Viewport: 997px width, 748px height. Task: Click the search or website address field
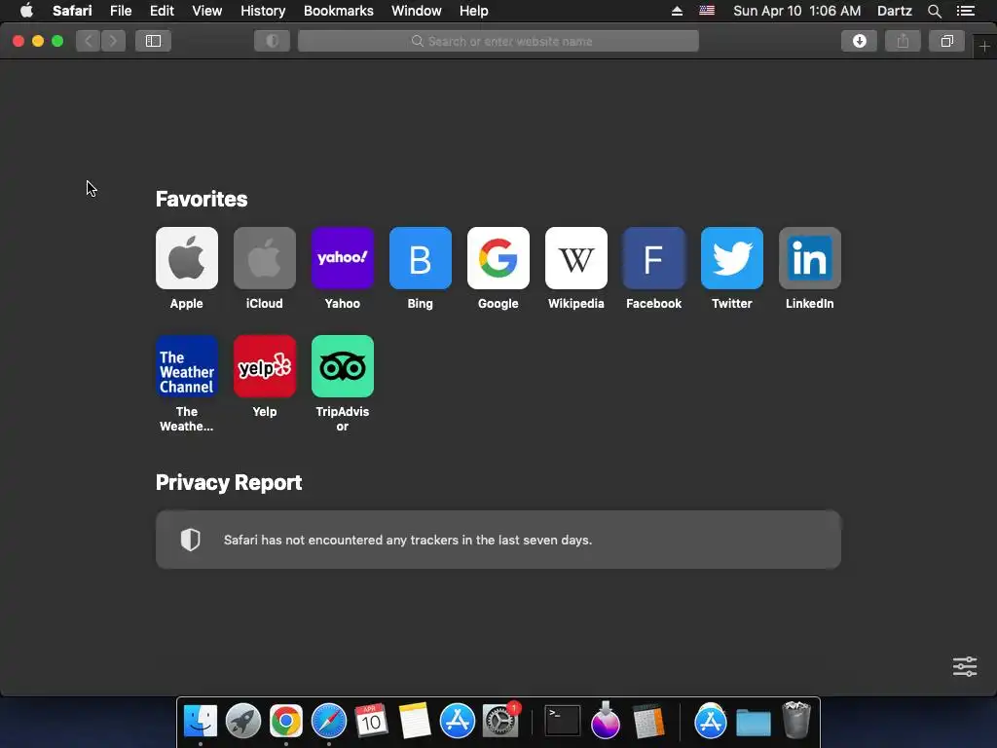(498, 41)
